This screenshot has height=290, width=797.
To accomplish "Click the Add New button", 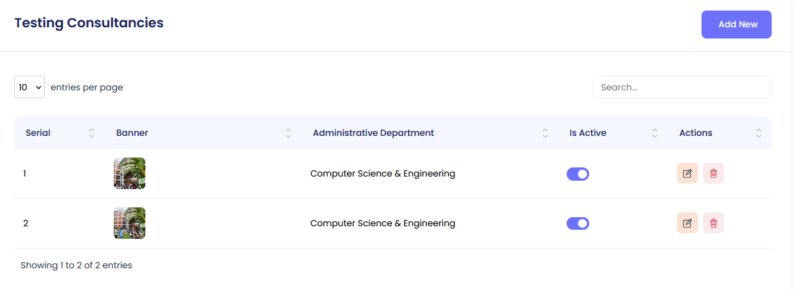I will (737, 25).
